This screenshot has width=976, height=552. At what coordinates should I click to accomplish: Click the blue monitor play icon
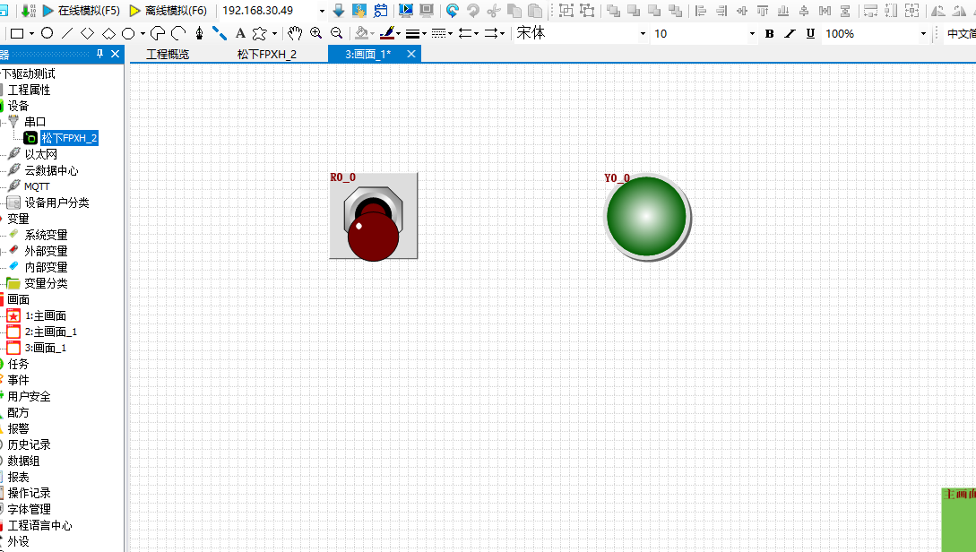(406, 11)
